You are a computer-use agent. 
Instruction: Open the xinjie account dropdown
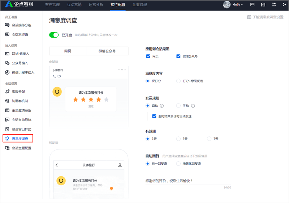pyautogui.click(x=238, y=5)
